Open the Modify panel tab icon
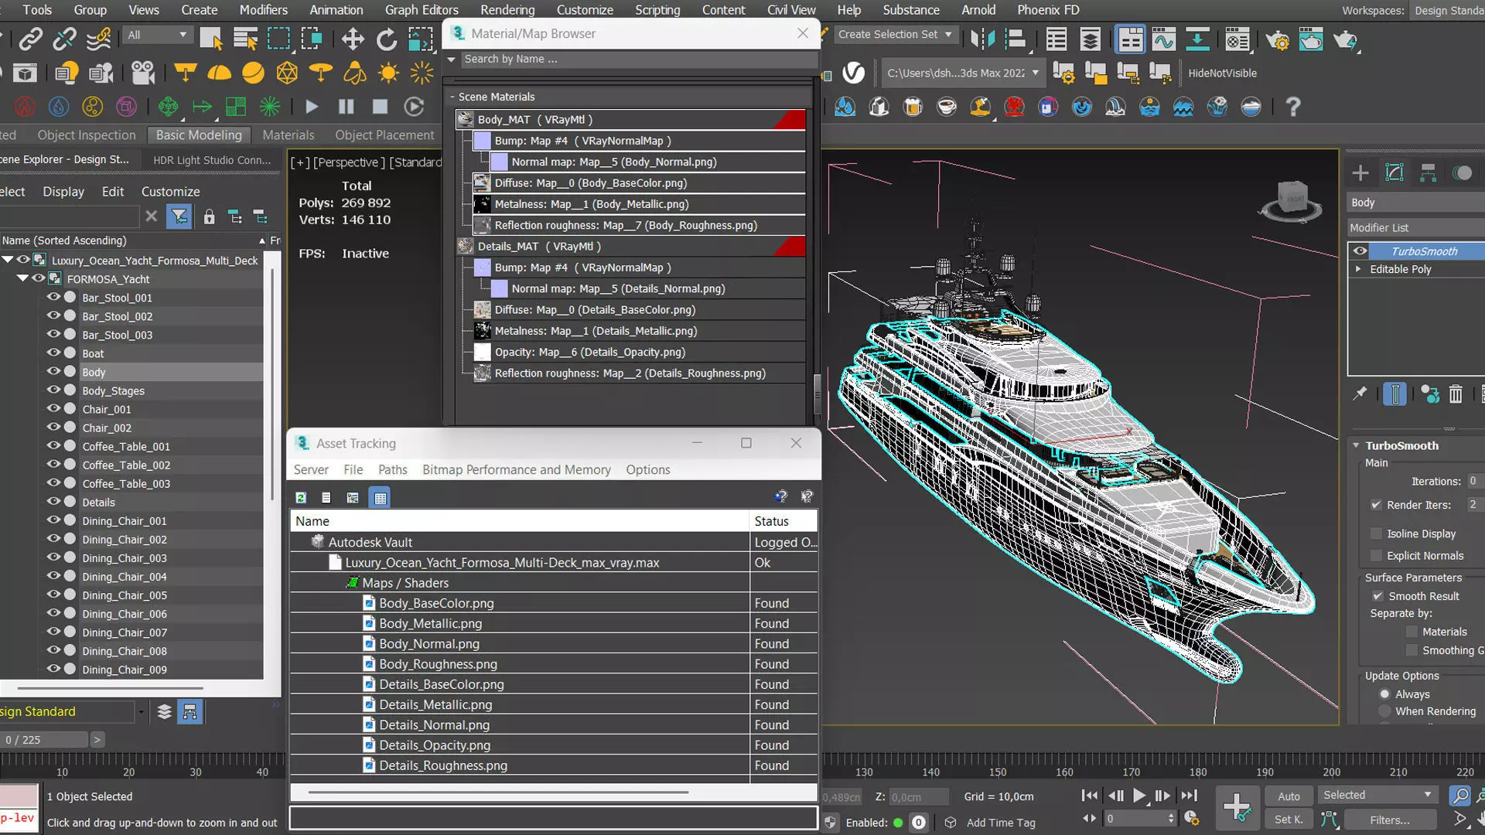The width and height of the screenshot is (1485, 835). pos(1395,172)
